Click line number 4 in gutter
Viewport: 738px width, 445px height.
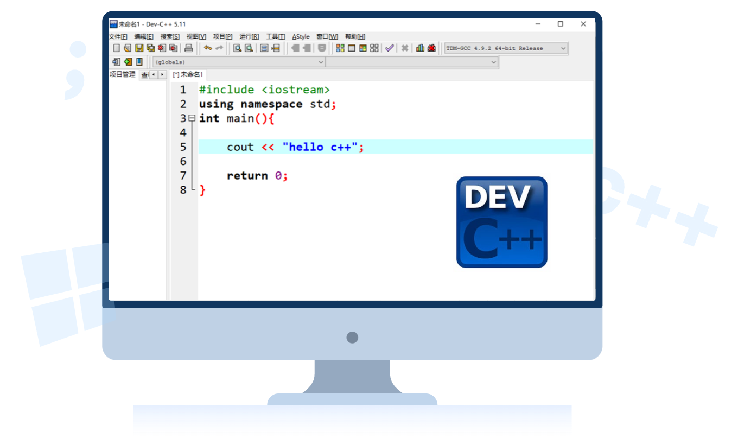[183, 133]
